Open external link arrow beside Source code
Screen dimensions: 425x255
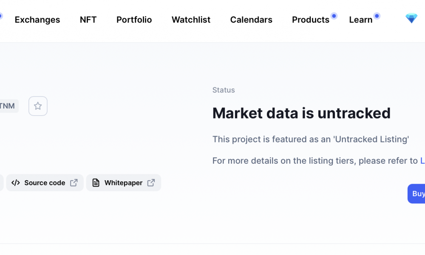coord(74,183)
